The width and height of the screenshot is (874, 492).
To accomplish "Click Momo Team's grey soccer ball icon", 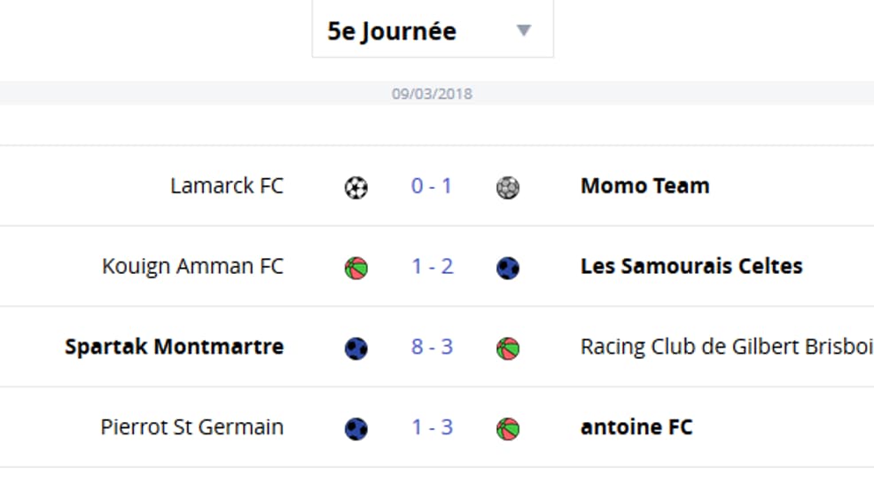I will 508,187.
